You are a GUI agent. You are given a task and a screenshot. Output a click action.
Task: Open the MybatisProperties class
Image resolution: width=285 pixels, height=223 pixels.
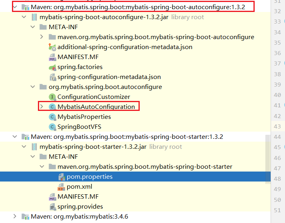(x=84, y=117)
